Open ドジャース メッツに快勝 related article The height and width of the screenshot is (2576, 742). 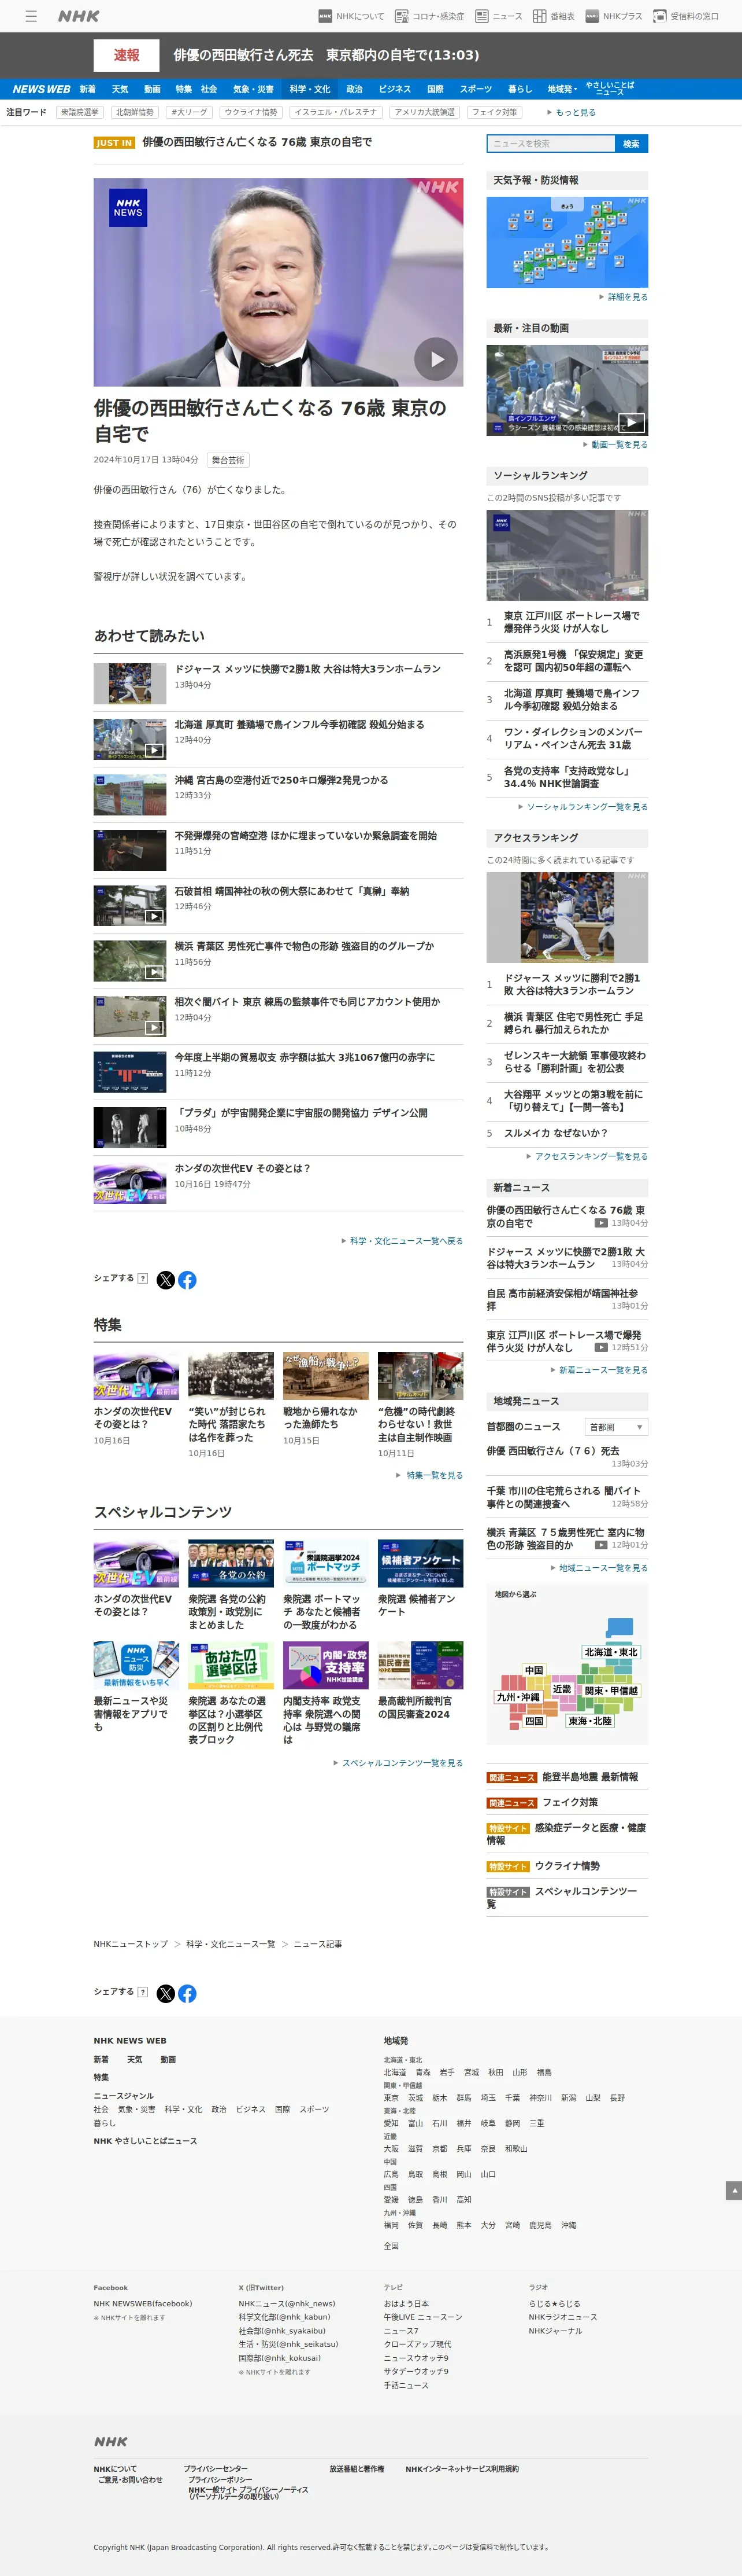tap(307, 669)
